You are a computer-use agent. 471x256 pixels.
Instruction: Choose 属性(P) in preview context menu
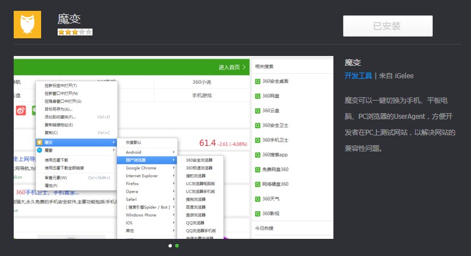click(x=51, y=186)
